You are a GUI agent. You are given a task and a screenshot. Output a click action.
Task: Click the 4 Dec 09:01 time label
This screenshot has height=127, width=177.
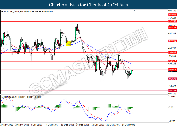37,125
